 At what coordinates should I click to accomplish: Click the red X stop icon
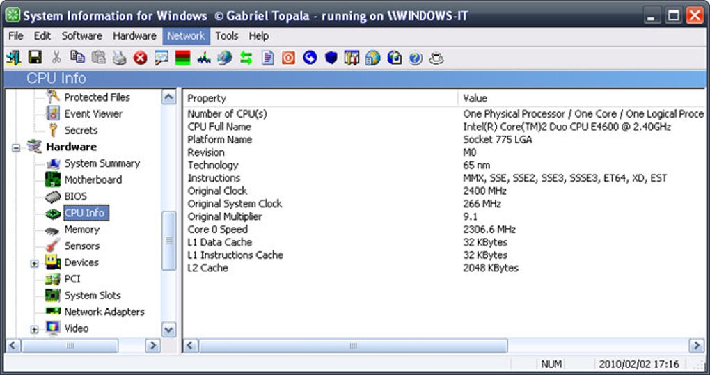(x=141, y=58)
